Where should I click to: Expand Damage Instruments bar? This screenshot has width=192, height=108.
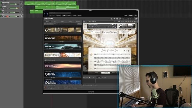63,41
